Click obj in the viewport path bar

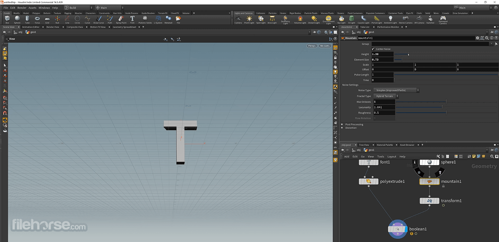coord(20,32)
